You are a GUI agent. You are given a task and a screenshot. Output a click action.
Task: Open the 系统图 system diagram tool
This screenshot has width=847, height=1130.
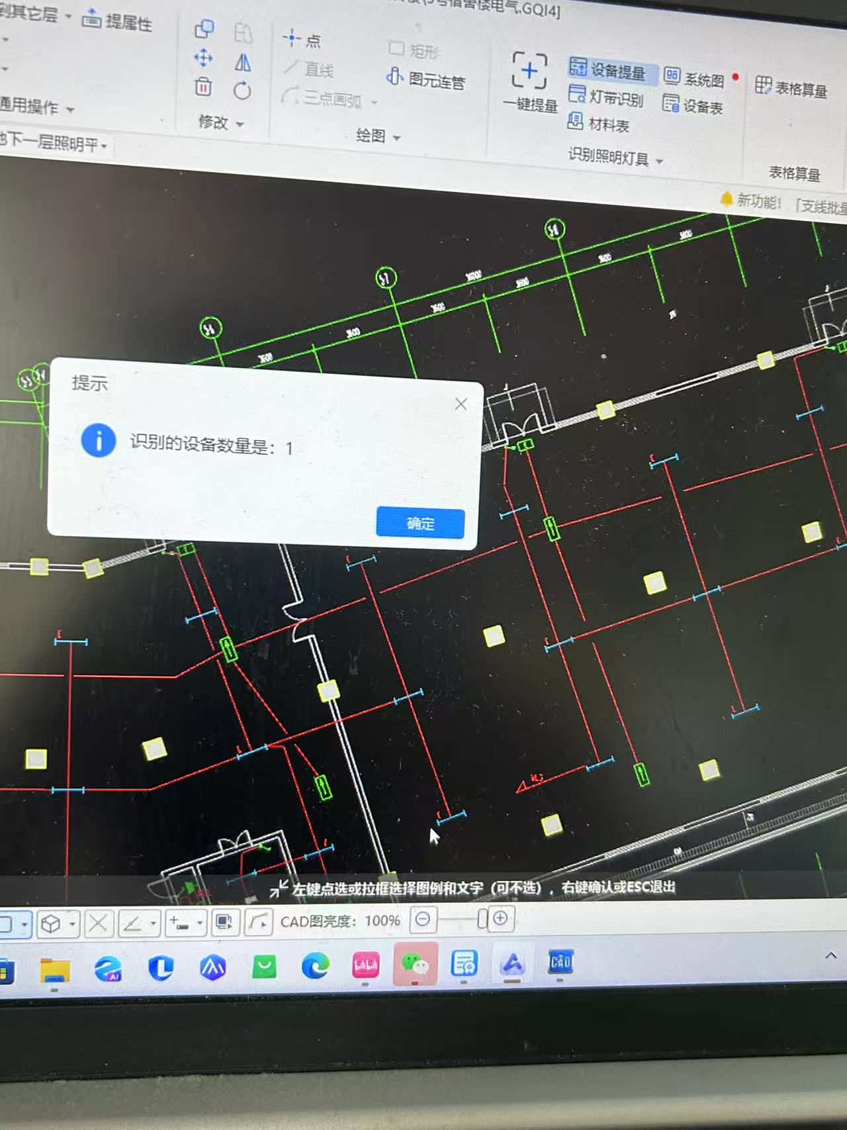694,79
